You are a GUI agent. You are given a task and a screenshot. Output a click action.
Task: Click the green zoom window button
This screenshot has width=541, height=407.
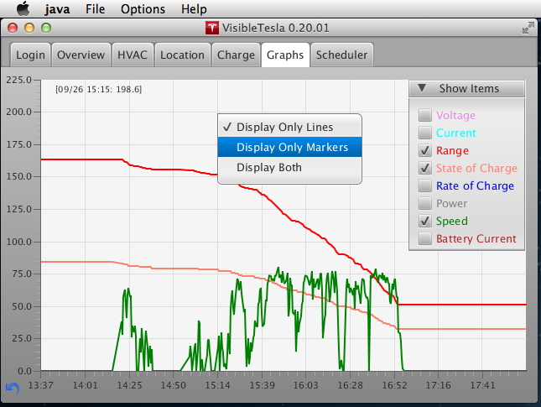coord(46,28)
